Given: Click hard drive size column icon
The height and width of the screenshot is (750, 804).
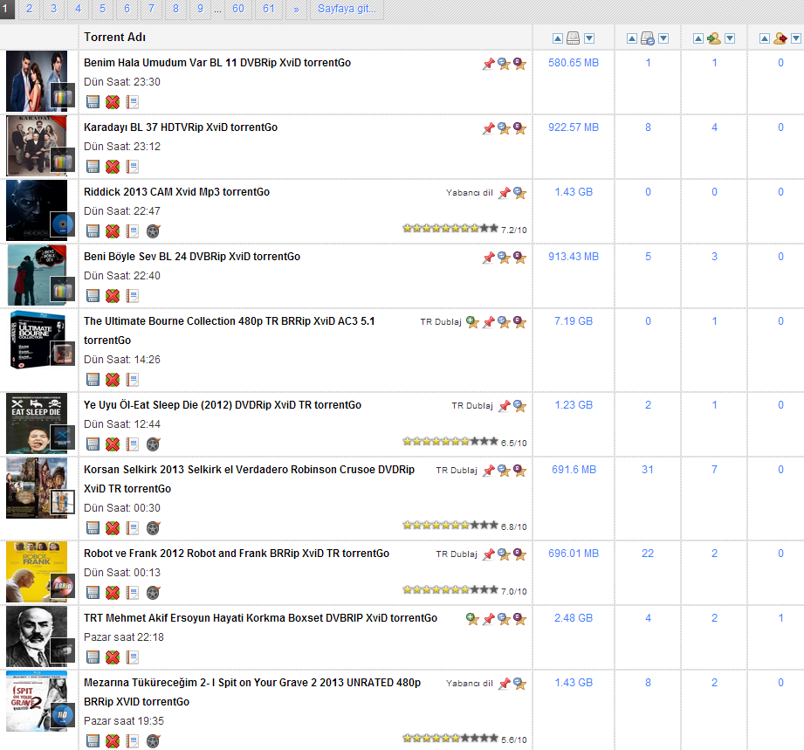Looking at the screenshot, I should (x=574, y=38).
